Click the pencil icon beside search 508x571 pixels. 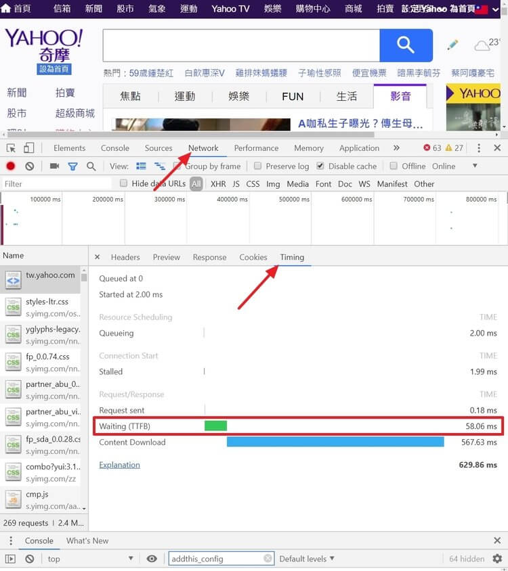coord(452,45)
